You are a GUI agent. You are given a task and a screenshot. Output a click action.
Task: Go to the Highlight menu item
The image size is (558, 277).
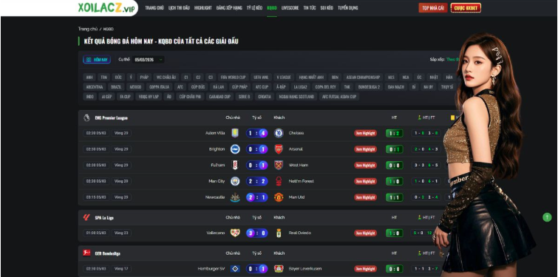click(203, 8)
